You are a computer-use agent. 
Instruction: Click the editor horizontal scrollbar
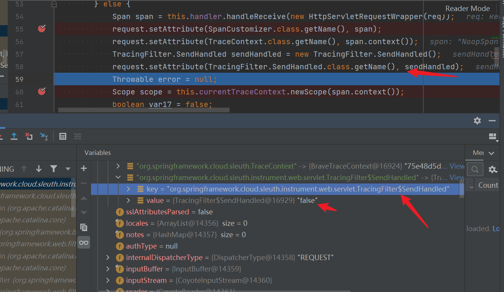[144, 110]
